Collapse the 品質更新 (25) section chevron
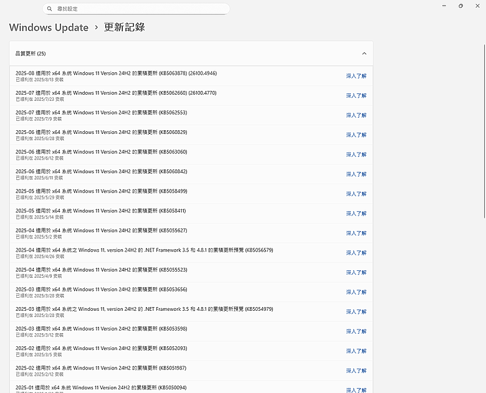Viewport: 486px width, 393px height. pos(364,54)
